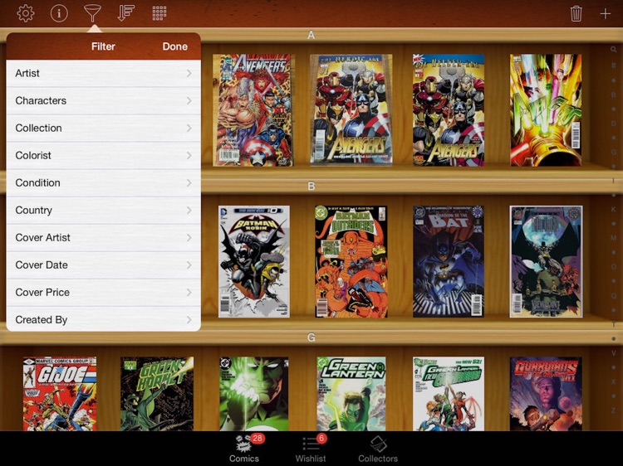
Task: Jump to letter K in index bar
Action: click(614, 209)
